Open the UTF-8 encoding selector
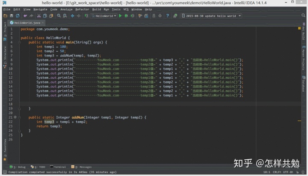308x176 pixels. point(288,172)
